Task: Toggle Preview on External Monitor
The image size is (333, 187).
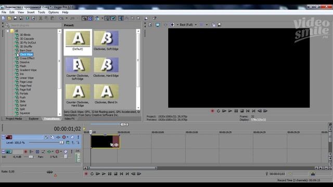Action: tap(158, 25)
